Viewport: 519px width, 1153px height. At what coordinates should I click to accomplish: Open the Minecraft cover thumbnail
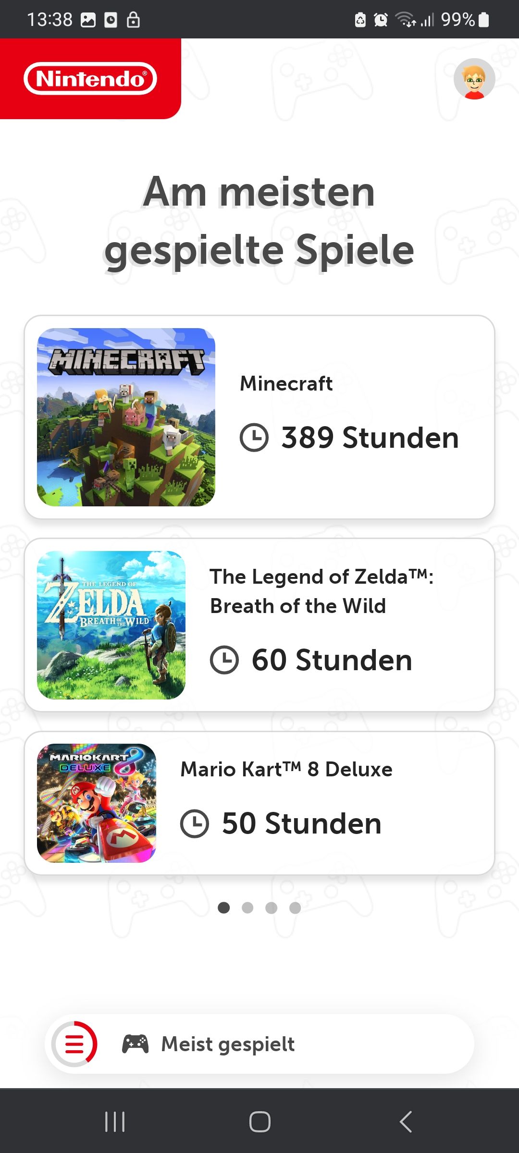click(126, 417)
